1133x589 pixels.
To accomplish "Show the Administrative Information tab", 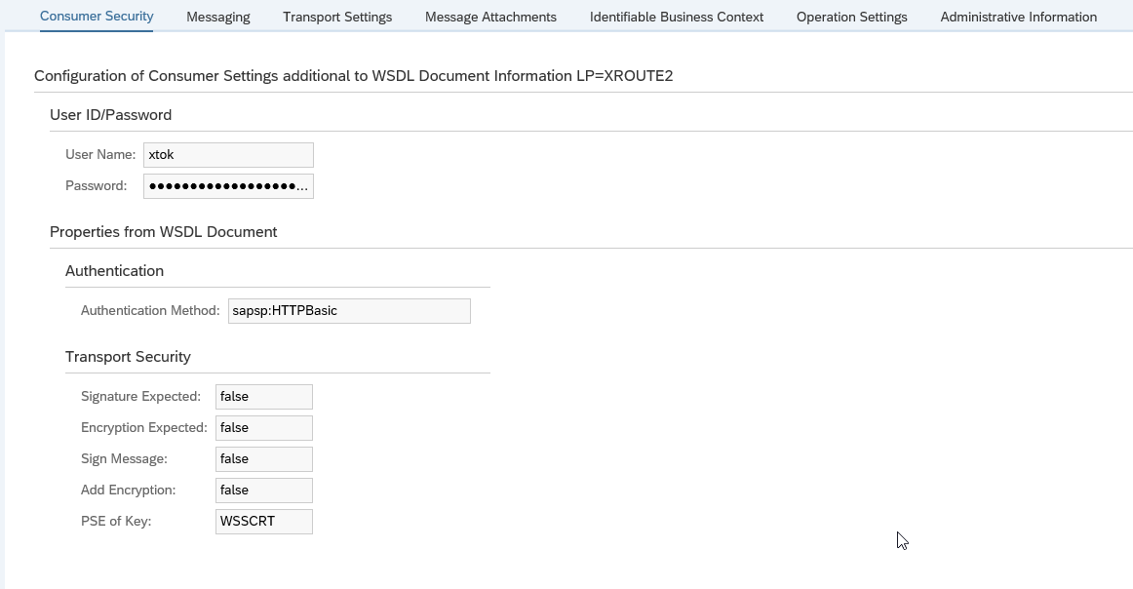I will click(1018, 17).
